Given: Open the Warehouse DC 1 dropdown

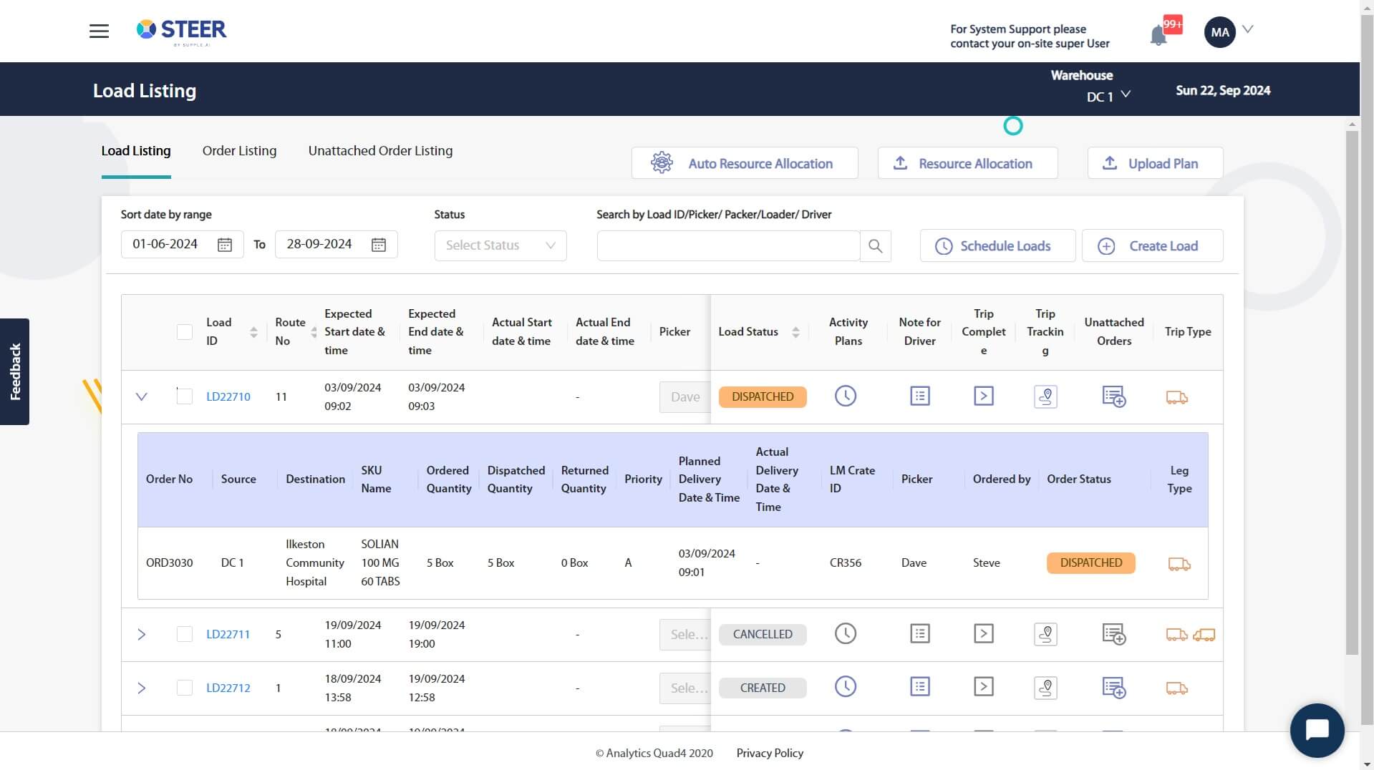Looking at the screenshot, I should point(1108,96).
